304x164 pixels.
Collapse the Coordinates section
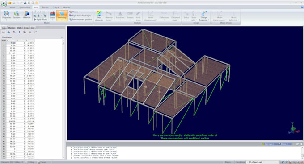pyautogui.click(x=62, y=37)
